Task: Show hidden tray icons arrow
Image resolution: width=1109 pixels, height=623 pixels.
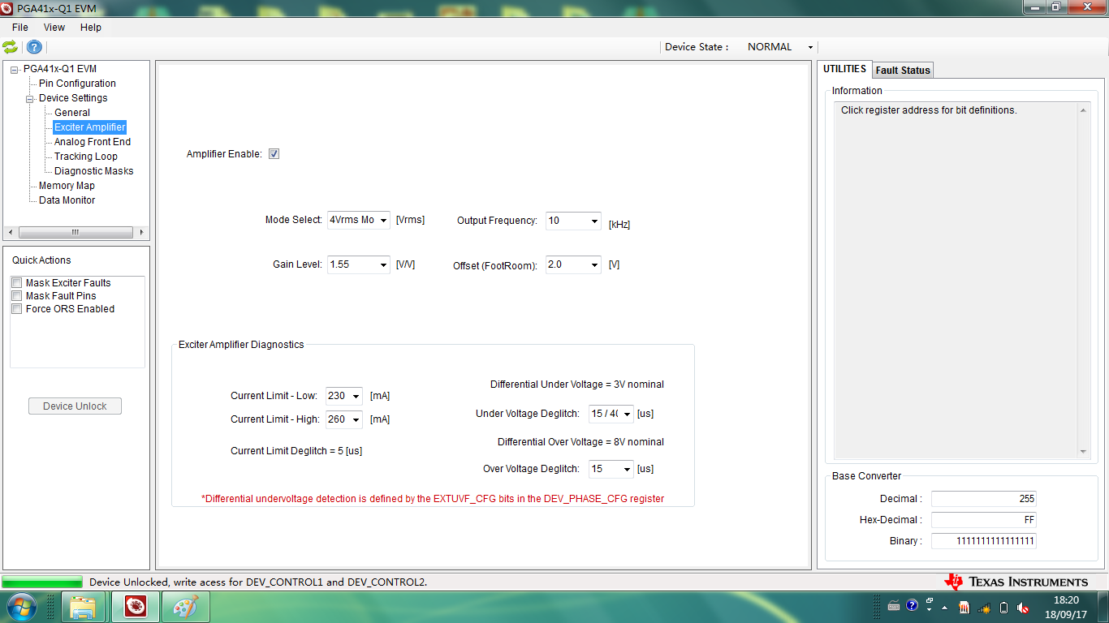Action: [x=944, y=607]
